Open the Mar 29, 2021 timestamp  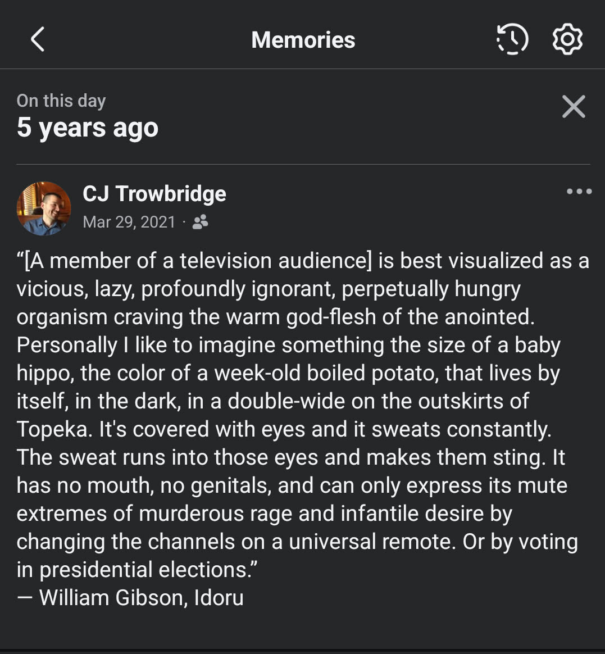129,222
